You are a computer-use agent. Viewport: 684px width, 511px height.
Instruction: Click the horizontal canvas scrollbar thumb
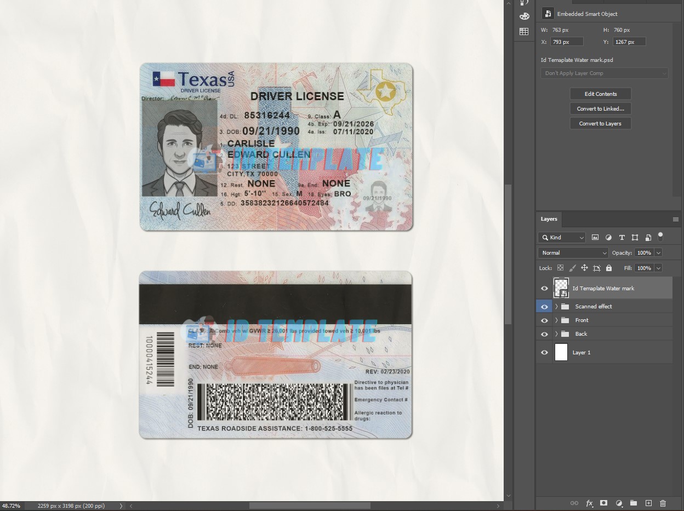tap(310, 506)
